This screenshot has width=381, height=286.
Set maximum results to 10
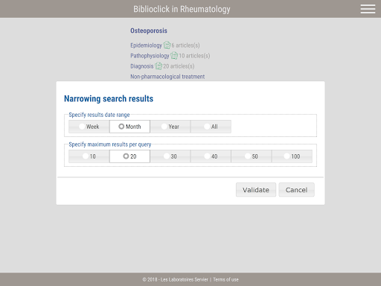point(89,156)
